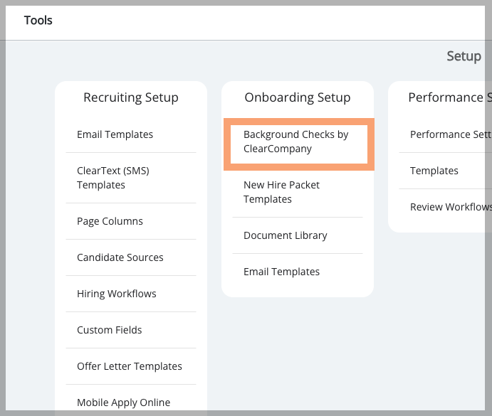
Task: Click the Onboarding Setup card heading
Action: (298, 97)
